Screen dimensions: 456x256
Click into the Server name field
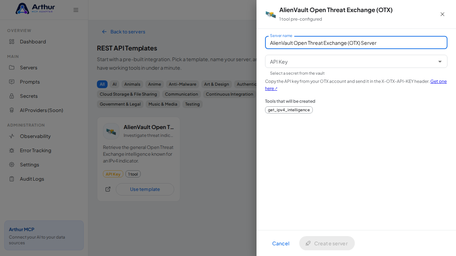tap(356, 43)
